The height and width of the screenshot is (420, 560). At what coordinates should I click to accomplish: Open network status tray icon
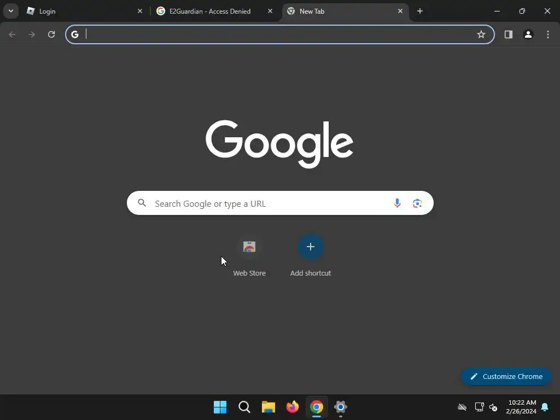tap(479, 407)
